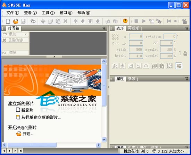
Task: Click the flip horizontal mirror icon
Action: (x=115, y=66)
